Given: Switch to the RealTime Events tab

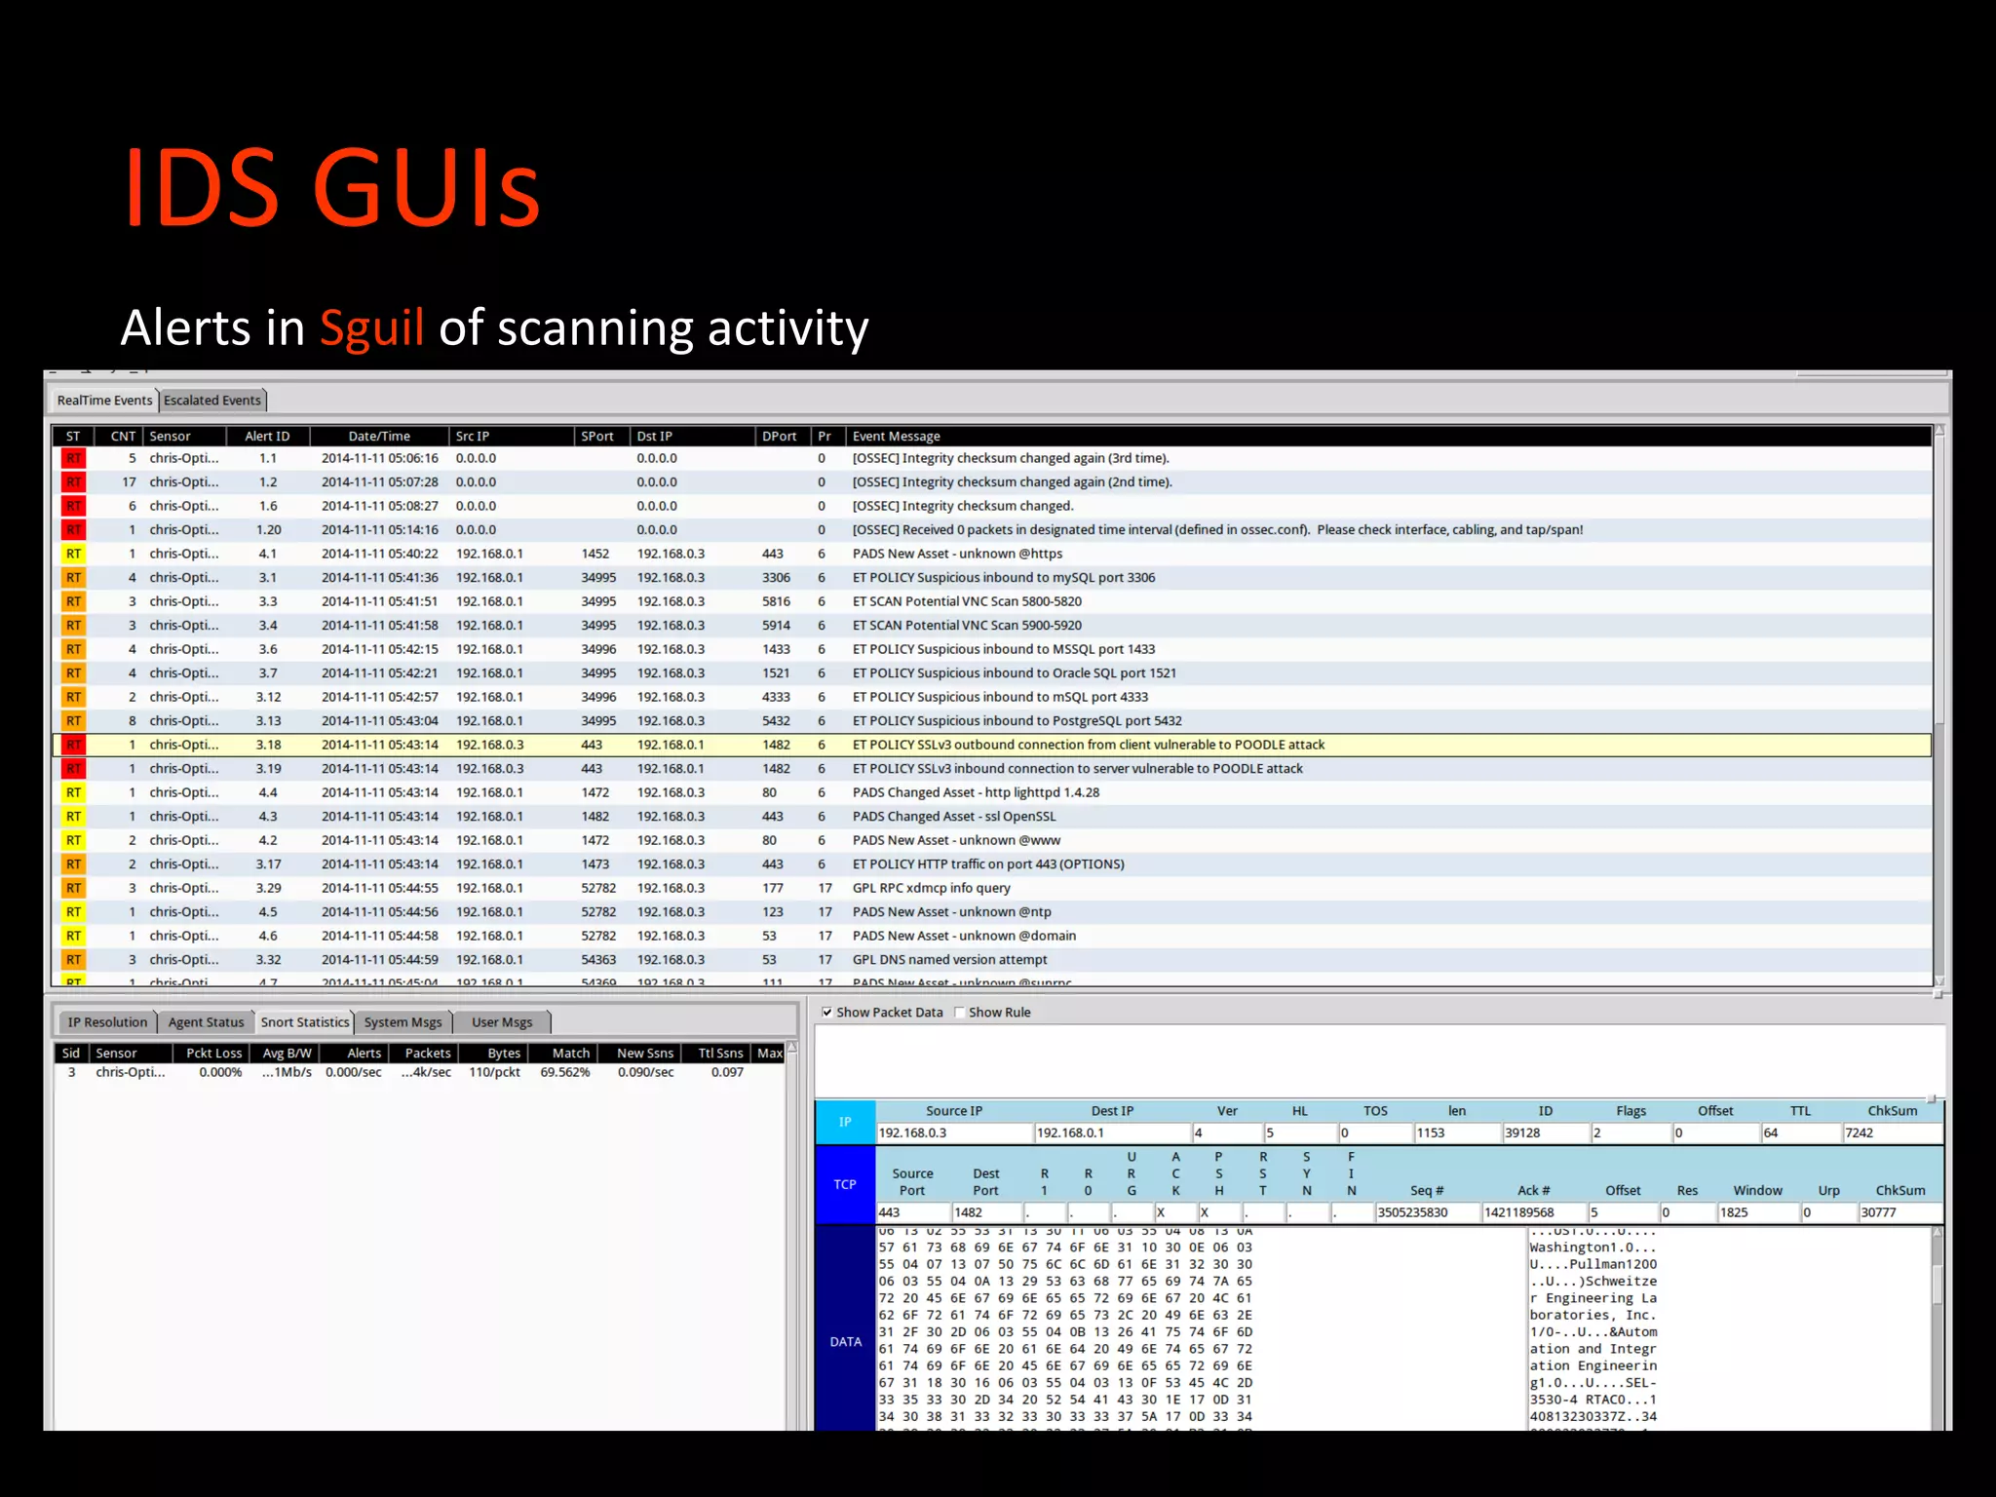Looking at the screenshot, I should tap(104, 400).
